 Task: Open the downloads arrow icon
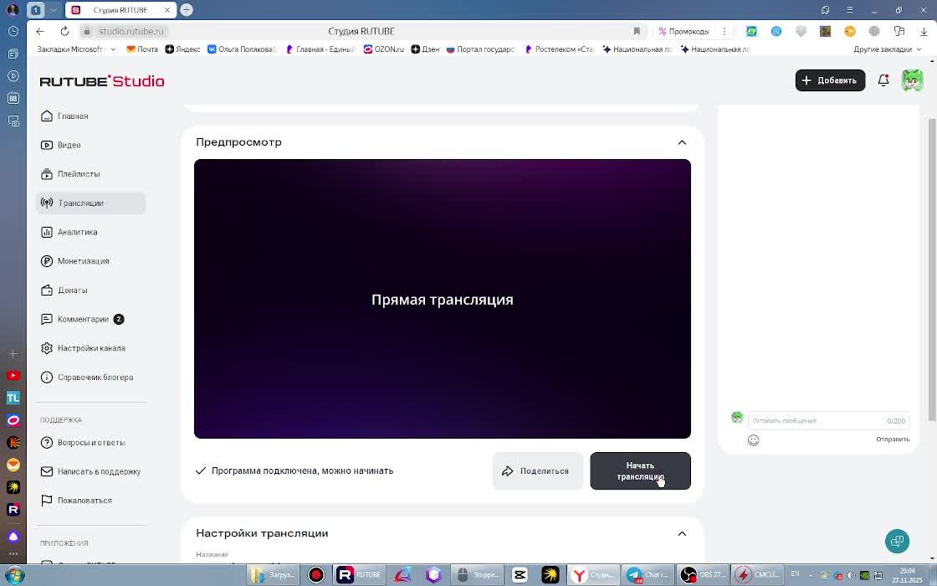pos(924,31)
